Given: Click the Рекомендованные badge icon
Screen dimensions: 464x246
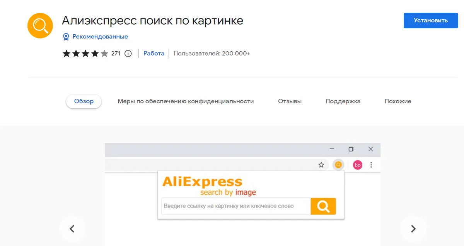Looking at the screenshot, I should coord(66,37).
